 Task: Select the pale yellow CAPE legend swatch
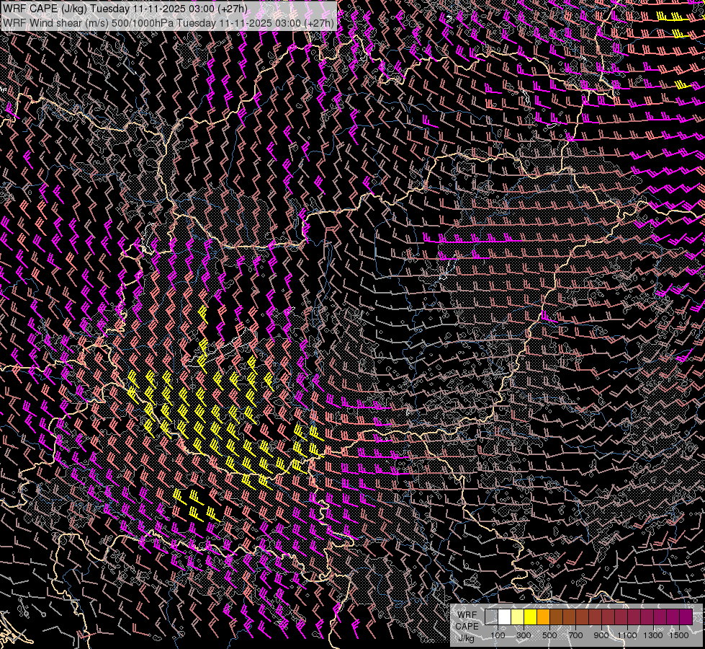coord(518,617)
